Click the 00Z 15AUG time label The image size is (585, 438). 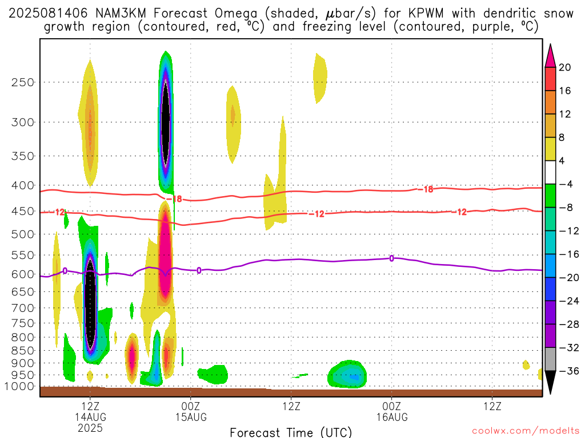click(x=191, y=412)
